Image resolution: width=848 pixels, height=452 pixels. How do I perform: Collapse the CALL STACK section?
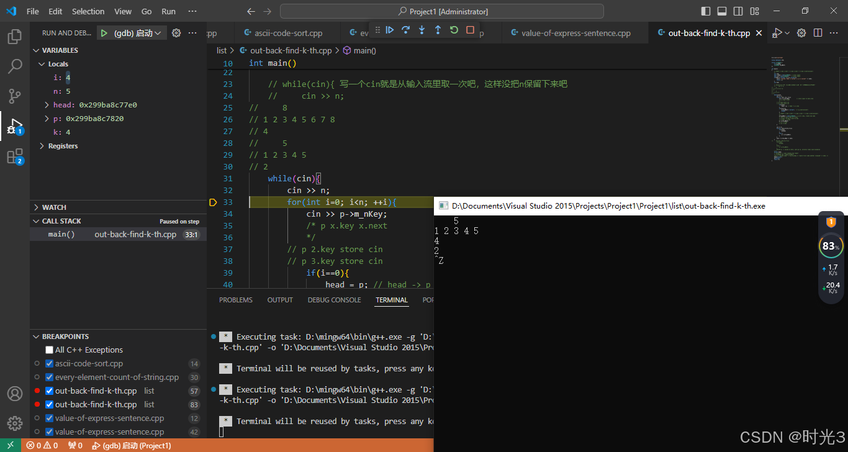[x=36, y=221]
